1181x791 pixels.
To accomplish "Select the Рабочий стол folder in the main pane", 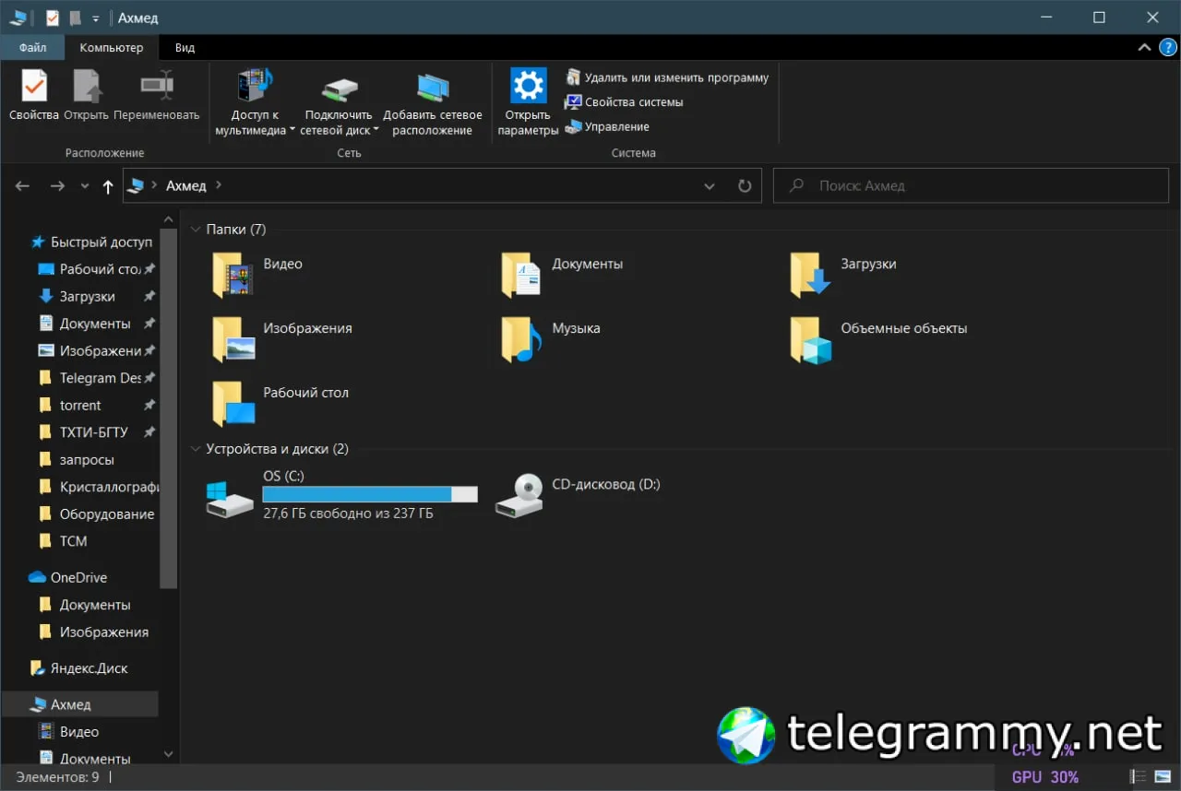I will tap(280, 404).
